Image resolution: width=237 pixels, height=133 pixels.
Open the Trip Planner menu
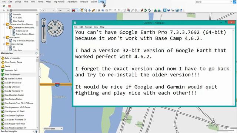(59, 1)
